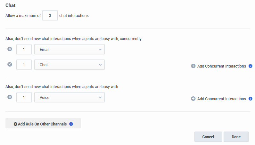Open the Voice channel dropdown
This screenshot has width=255, height=145.
coord(69,97)
